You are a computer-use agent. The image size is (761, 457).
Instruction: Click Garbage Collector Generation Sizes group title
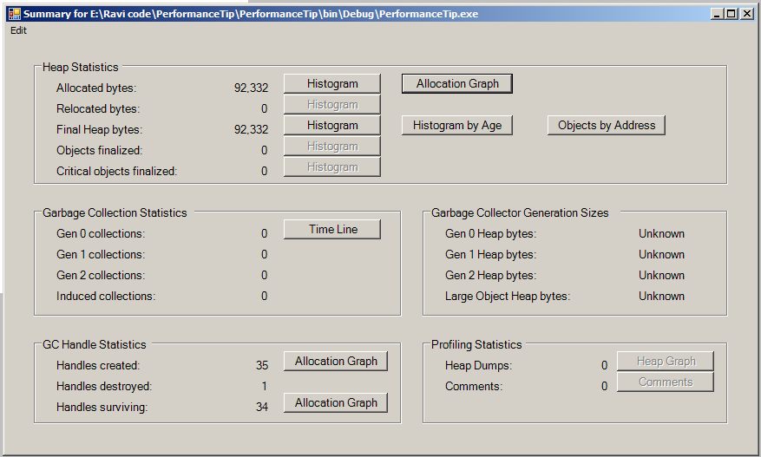520,212
